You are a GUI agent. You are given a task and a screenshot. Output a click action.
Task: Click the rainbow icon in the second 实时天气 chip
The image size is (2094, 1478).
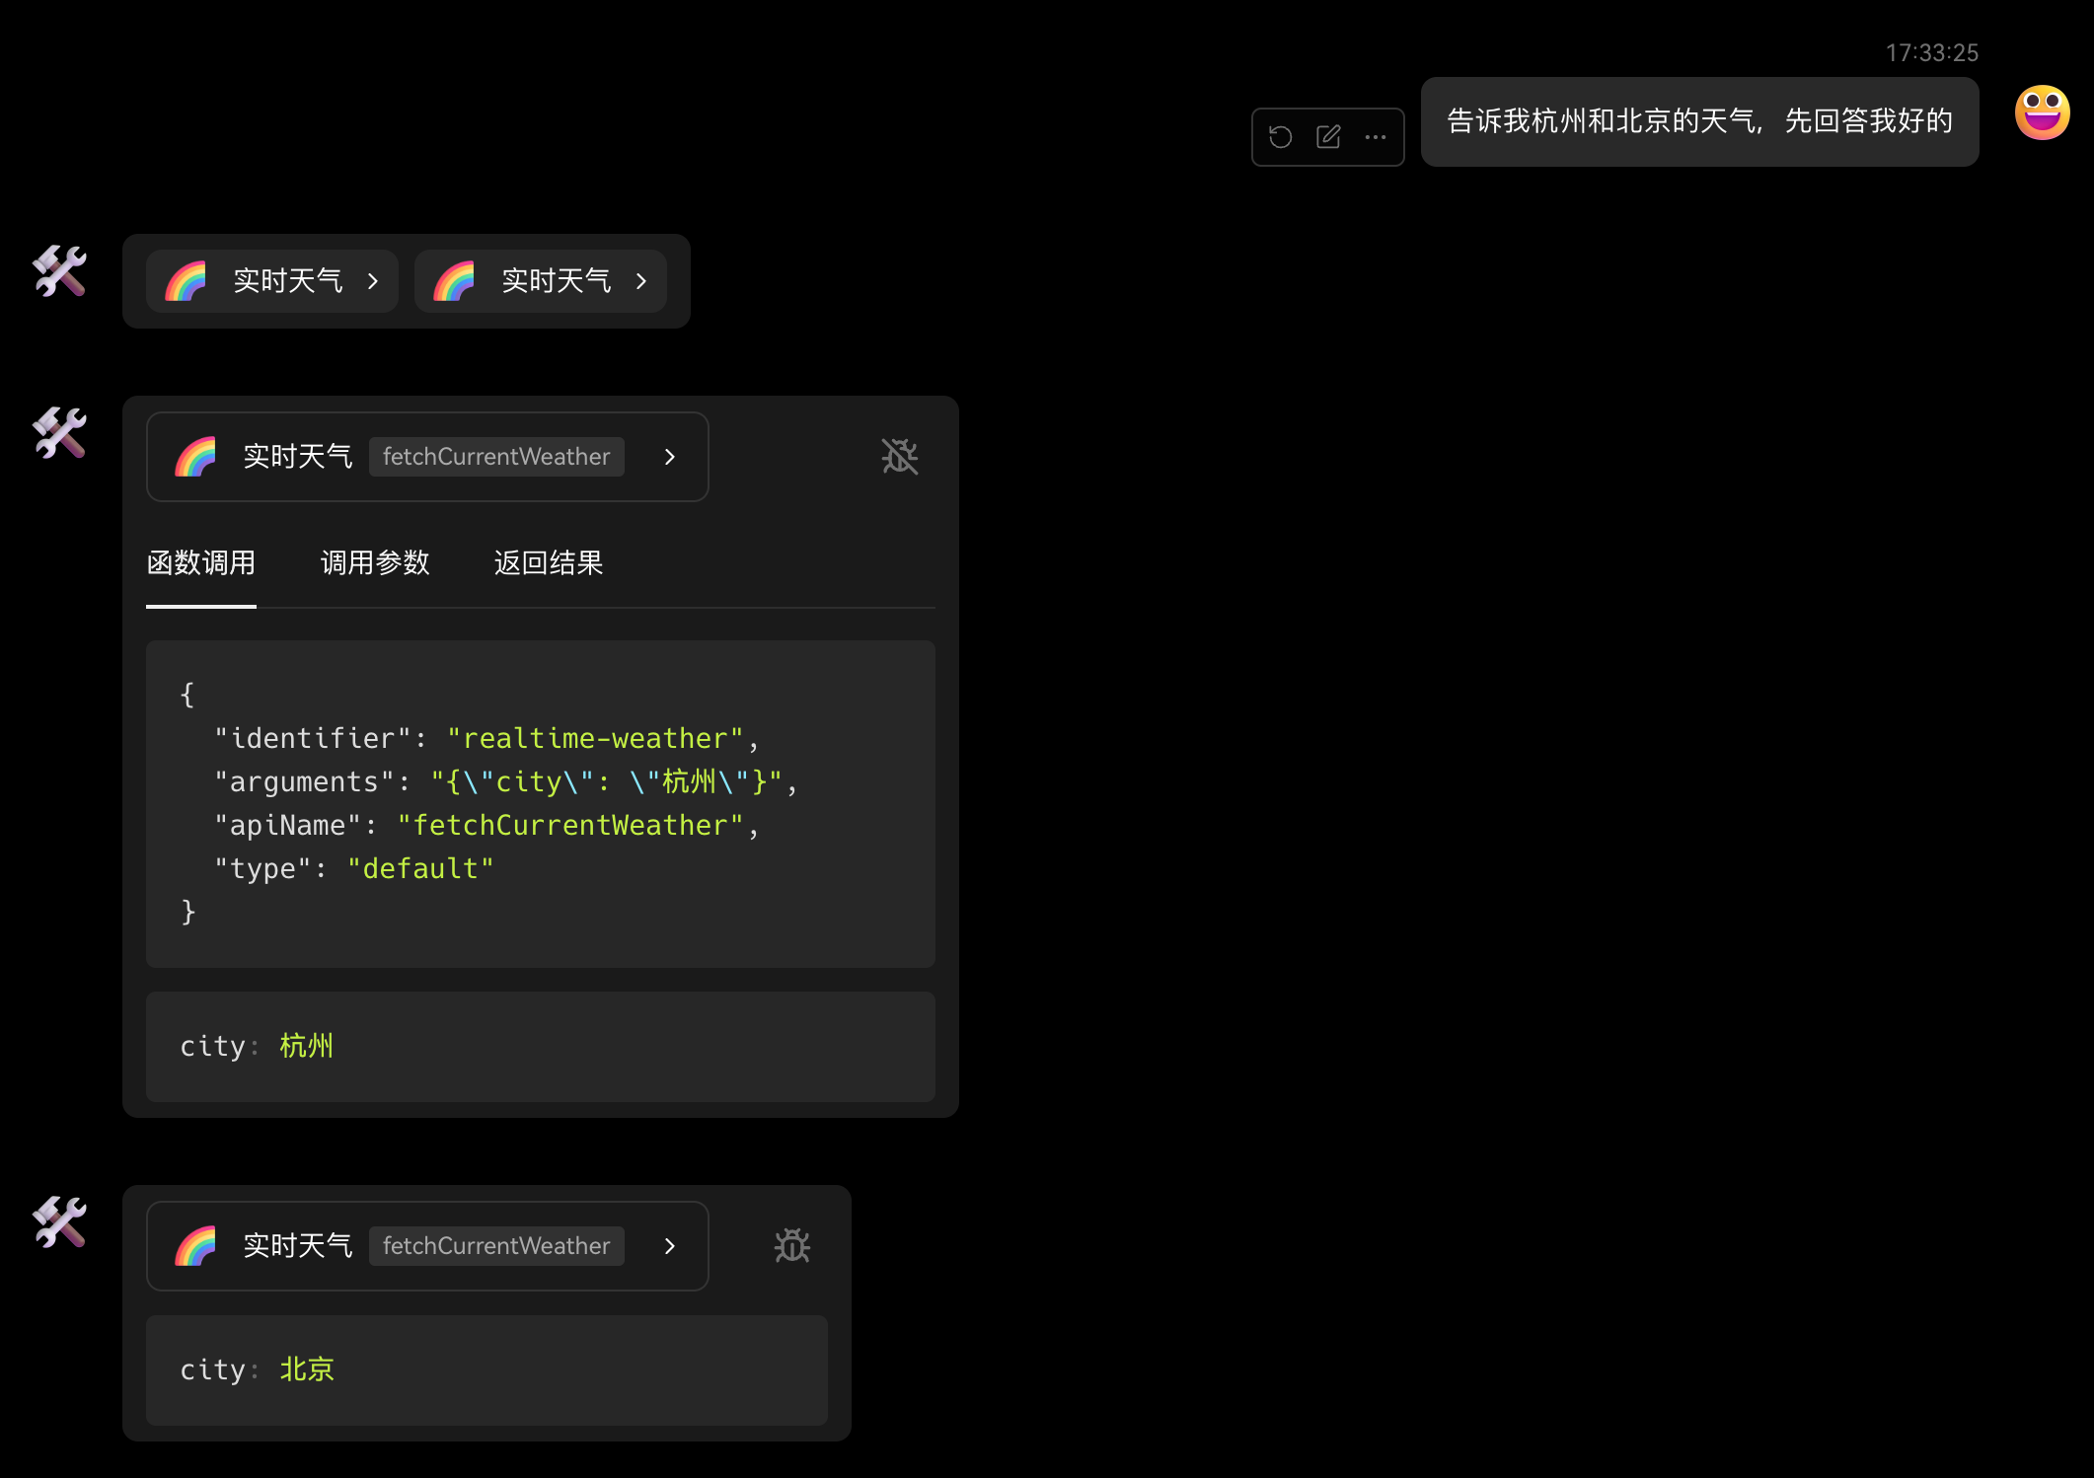(x=454, y=281)
